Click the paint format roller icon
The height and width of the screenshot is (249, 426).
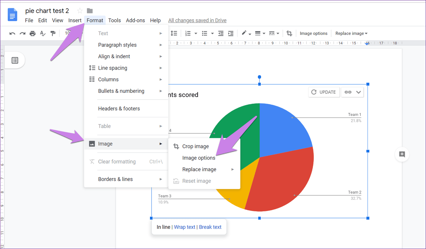pos(53,33)
